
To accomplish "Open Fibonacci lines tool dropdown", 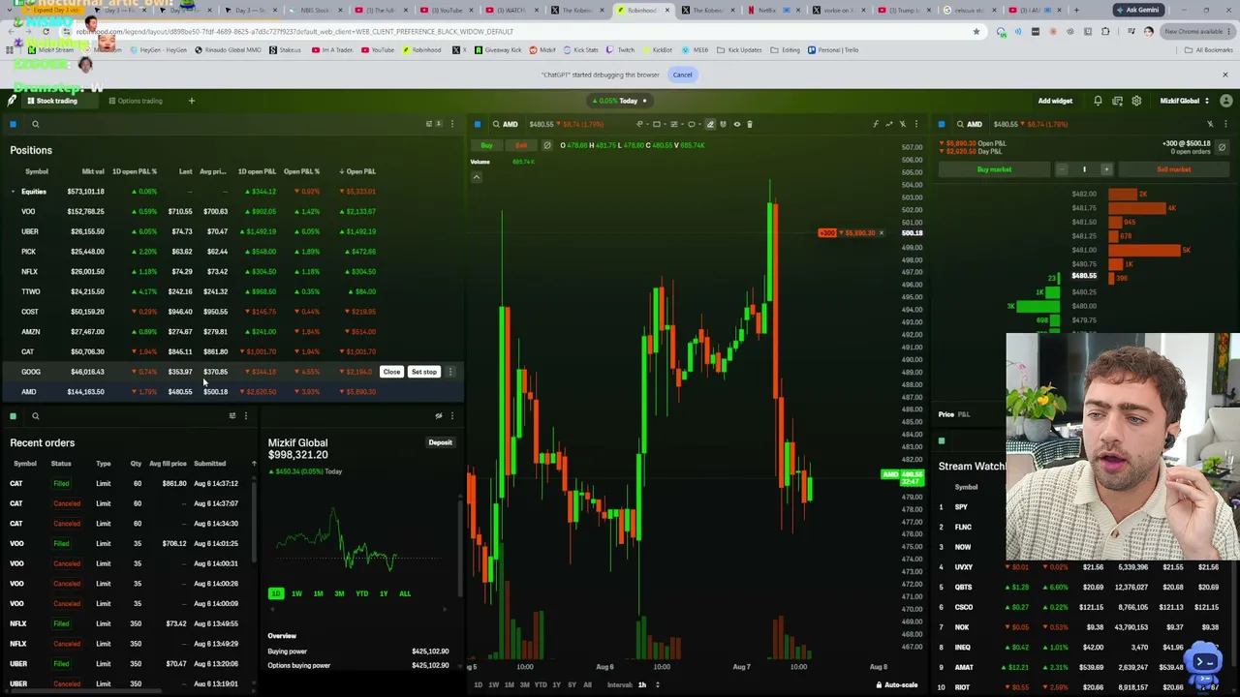I will tap(676, 124).
